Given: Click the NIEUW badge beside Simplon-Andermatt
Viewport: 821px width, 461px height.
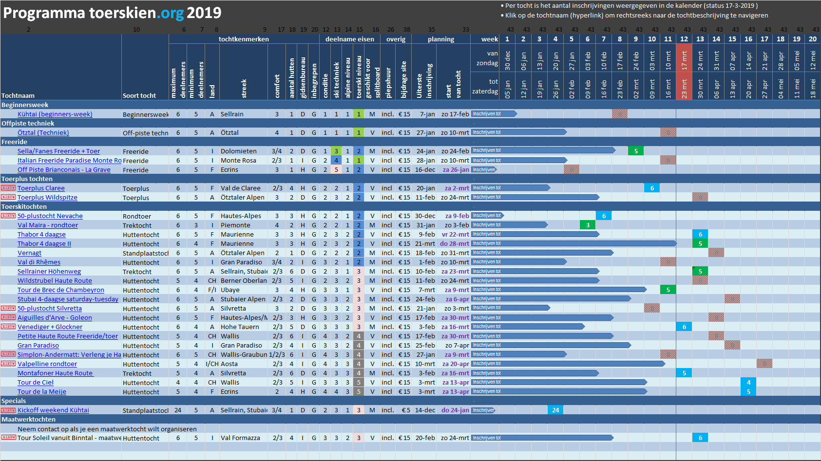Looking at the screenshot, I should point(8,354).
